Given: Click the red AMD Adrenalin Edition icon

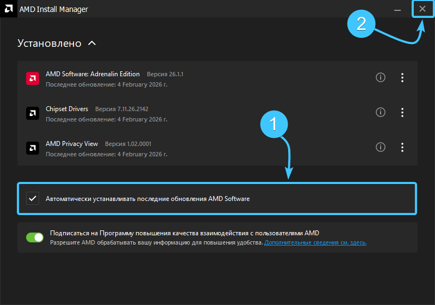Looking at the screenshot, I should (x=33, y=78).
